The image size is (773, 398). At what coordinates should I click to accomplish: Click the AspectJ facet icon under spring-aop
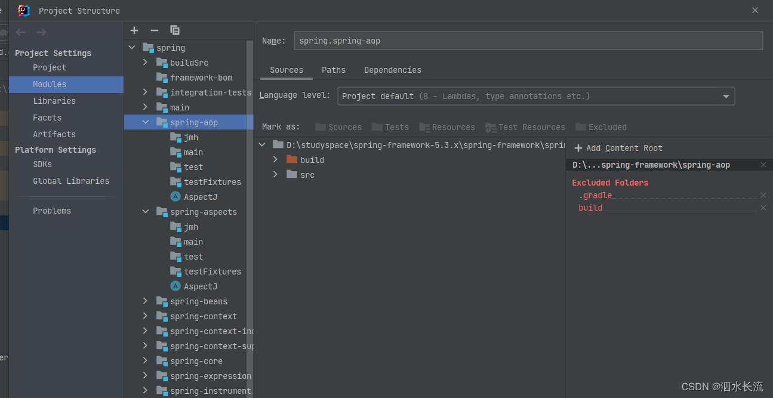pyautogui.click(x=175, y=197)
